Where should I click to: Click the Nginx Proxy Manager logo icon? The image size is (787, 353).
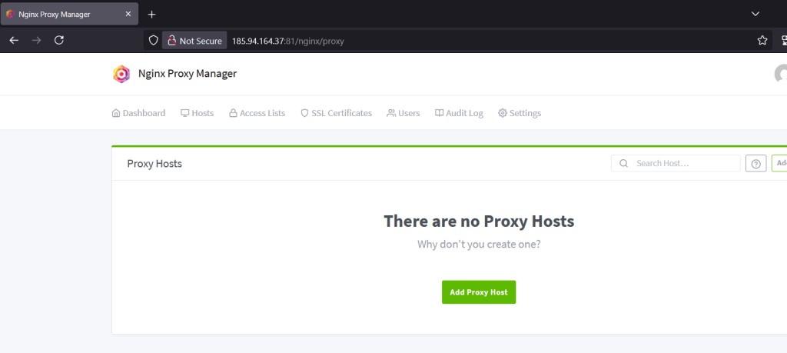point(121,75)
